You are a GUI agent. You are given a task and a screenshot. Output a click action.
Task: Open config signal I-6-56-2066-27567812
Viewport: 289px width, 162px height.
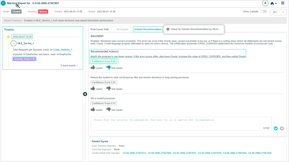134,153
